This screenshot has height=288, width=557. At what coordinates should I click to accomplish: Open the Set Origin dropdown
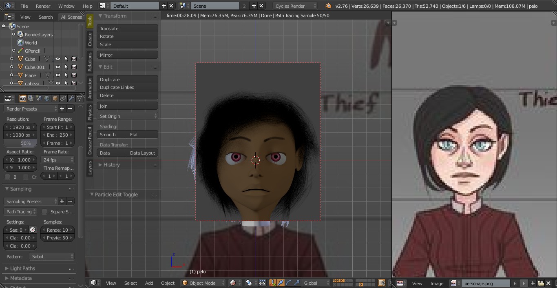click(x=128, y=116)
